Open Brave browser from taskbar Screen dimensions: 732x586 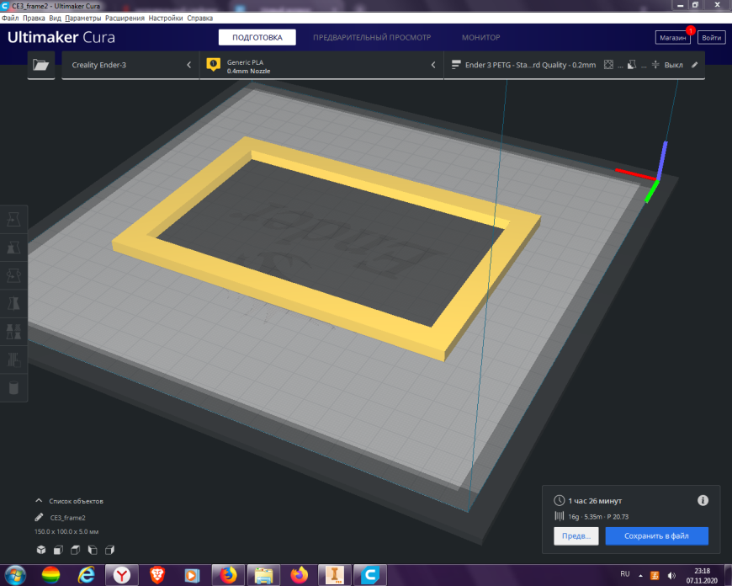[x=157, y=575]
